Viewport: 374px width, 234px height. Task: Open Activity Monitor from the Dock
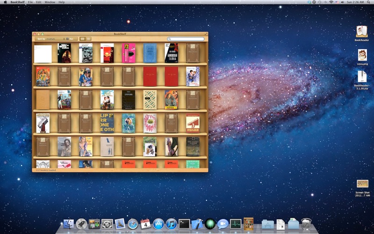236,224
